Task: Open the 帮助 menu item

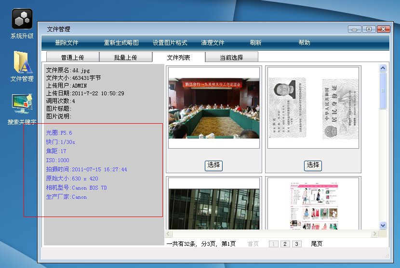Action: coord(304,43)
